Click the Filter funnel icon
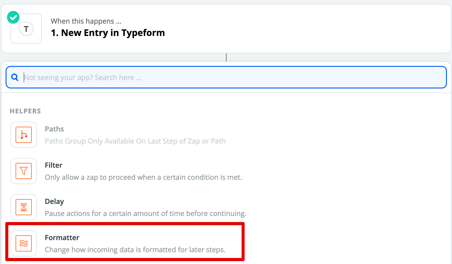Screen dimensions: 452x264 click(x=24, y=171)
